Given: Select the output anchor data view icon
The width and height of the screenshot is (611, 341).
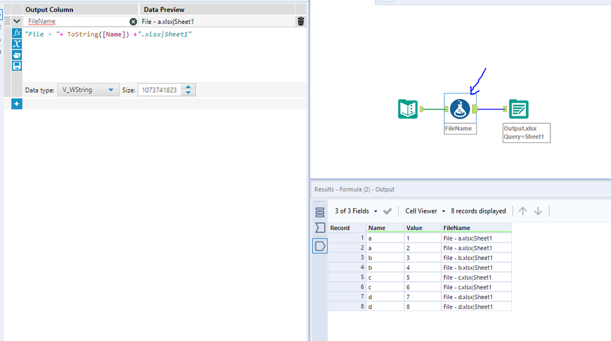Looking at the screenshot, I should point(320,247).
